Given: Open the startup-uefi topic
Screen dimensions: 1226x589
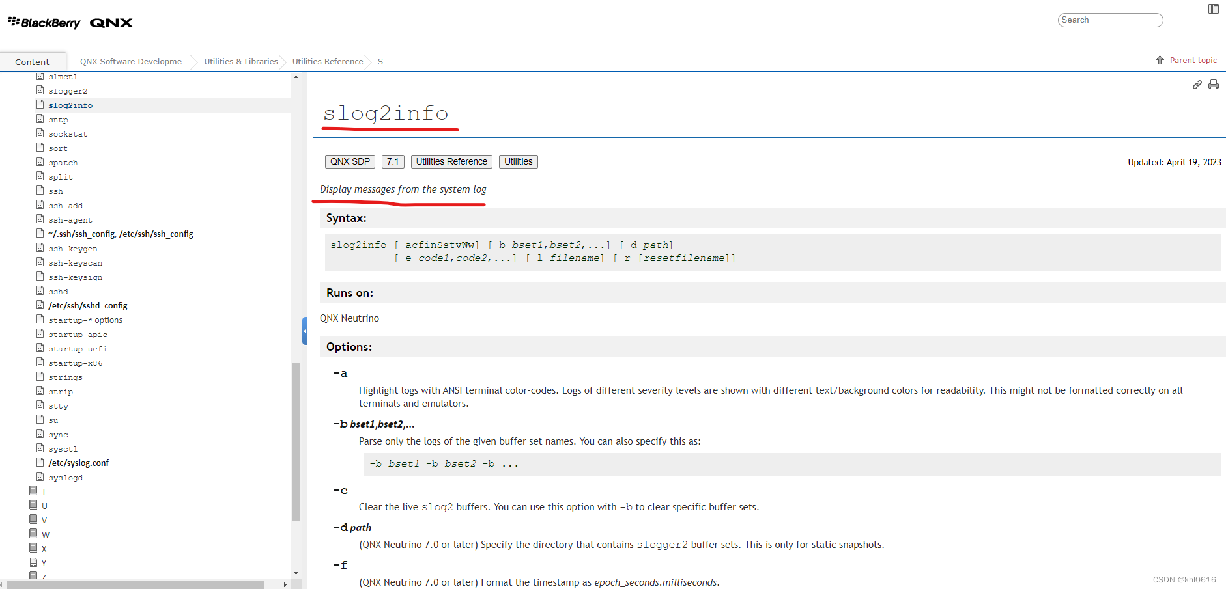Looking at the screenshot, I should (78, 349).
